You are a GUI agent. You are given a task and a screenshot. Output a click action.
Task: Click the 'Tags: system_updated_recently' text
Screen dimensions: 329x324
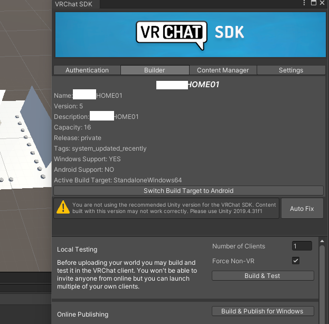[x=100, y=149]
